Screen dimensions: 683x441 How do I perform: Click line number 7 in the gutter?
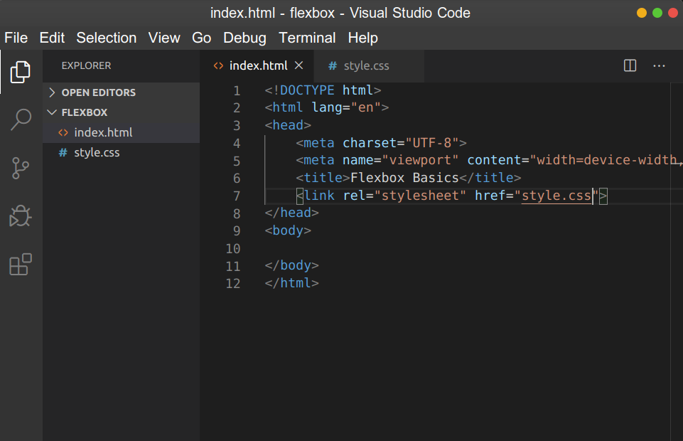click(x=236, y=196)
